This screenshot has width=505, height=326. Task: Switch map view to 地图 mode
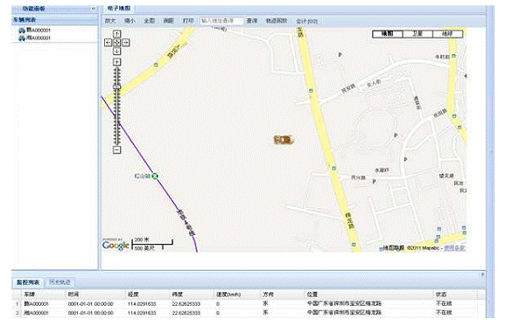388,34
